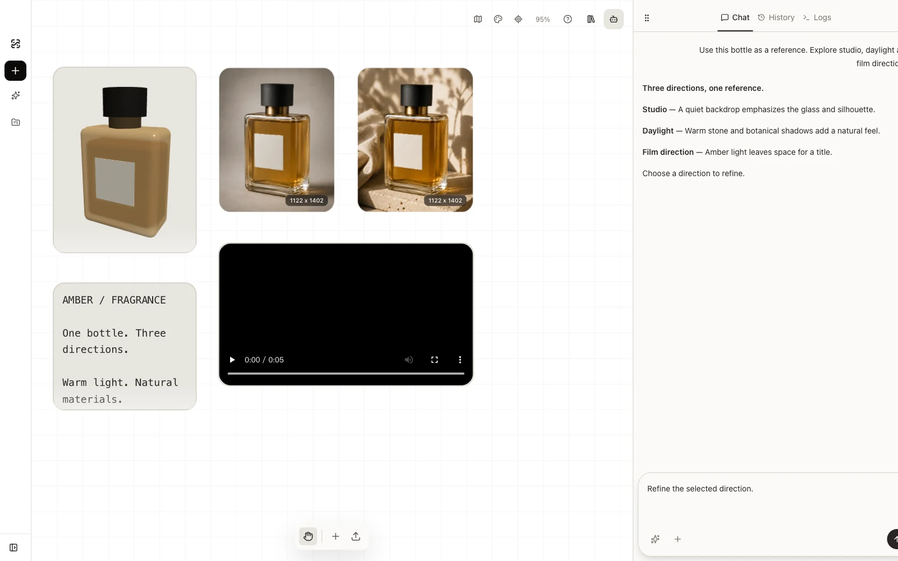898x561 pixels.
Task: Select the hand pan tool
Action: [x=308, y=536]
